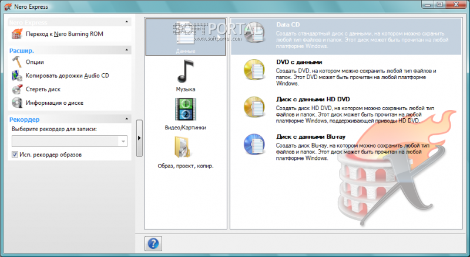Open help with the question mark button
The height and width of the screenshot is (257, 470).
click(x=153, y=244)
